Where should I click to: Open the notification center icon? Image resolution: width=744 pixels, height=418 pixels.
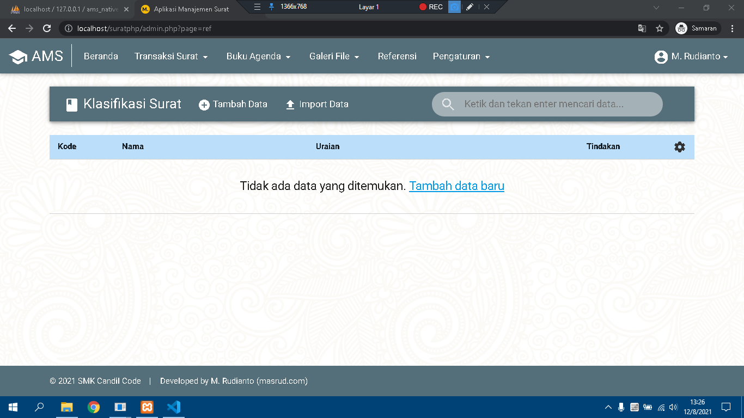pyautogui.click(x=725, y=407)
